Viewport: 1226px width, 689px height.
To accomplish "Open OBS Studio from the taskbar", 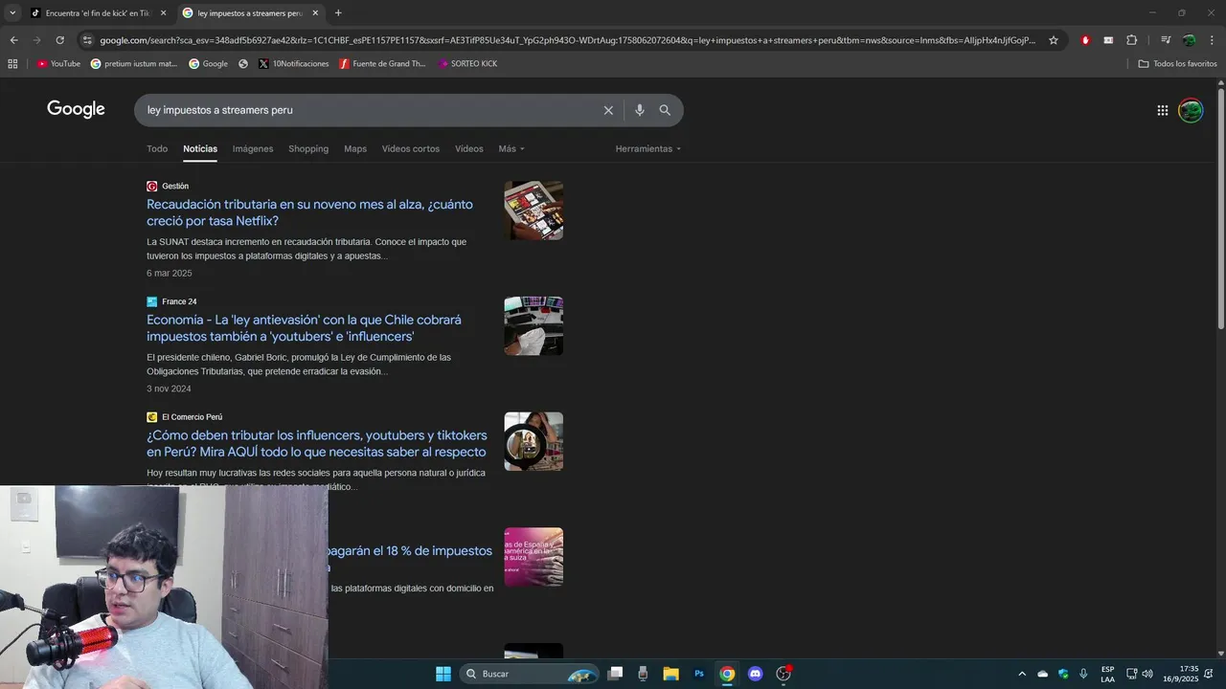I will pos(783,674).
